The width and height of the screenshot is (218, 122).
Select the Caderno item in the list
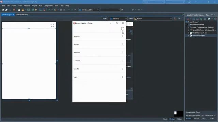99,61
